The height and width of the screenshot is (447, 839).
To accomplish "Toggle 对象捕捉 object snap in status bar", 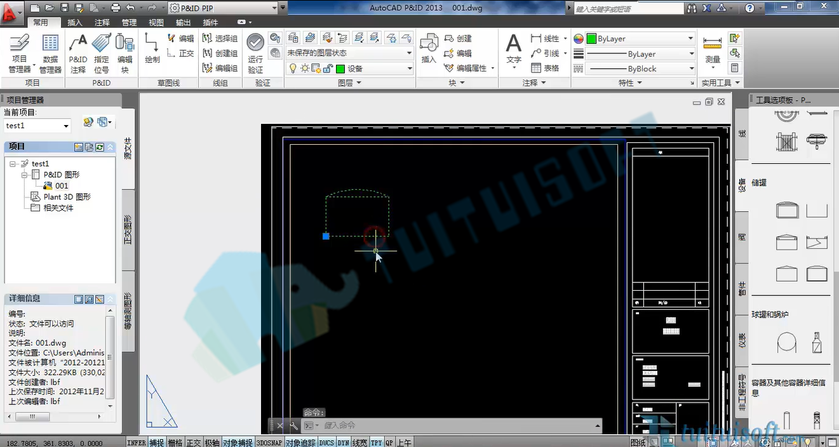I will click(238, 443).
